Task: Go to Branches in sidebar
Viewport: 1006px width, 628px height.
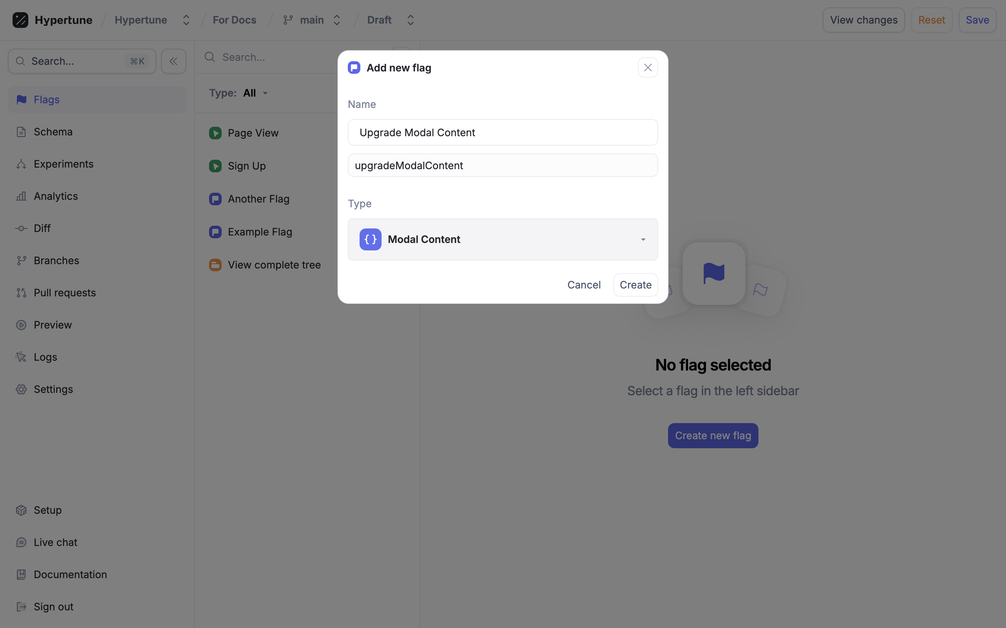Action: pos(56,260)
